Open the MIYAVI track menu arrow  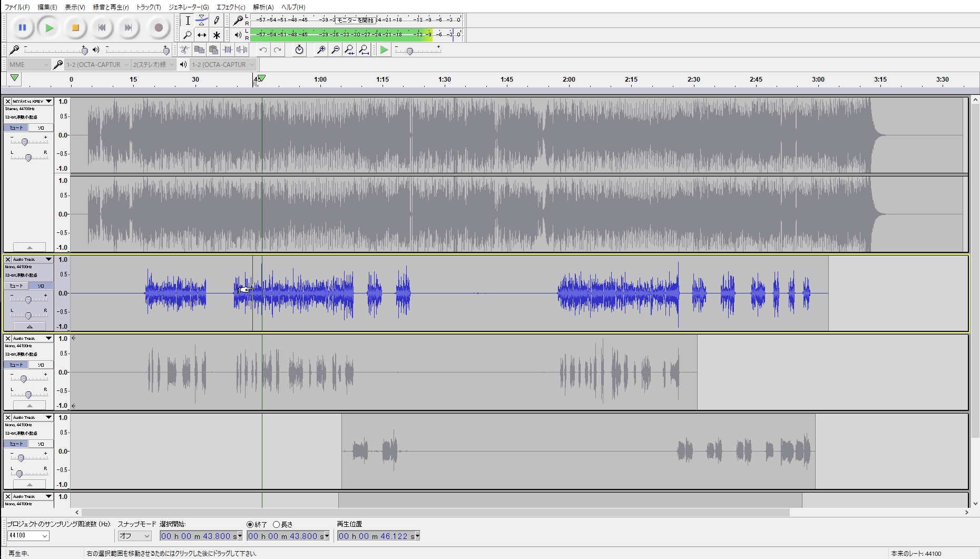click(x=48, y=101)
